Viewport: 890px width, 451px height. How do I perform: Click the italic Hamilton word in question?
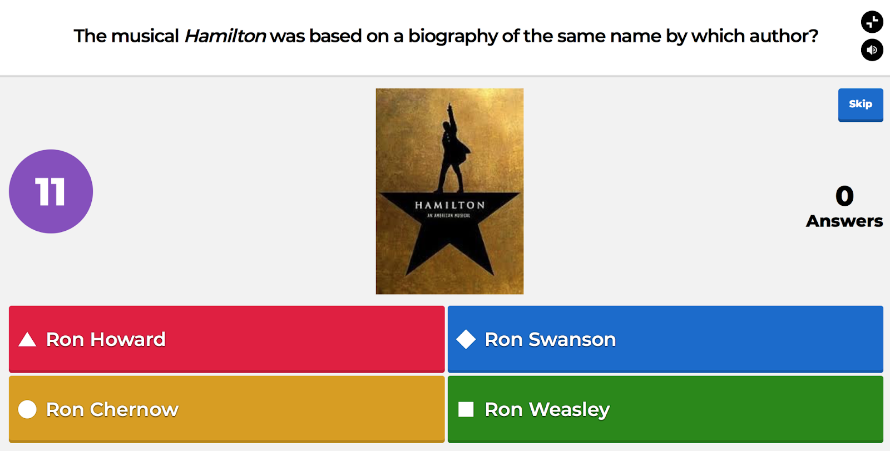coord(225,36)
